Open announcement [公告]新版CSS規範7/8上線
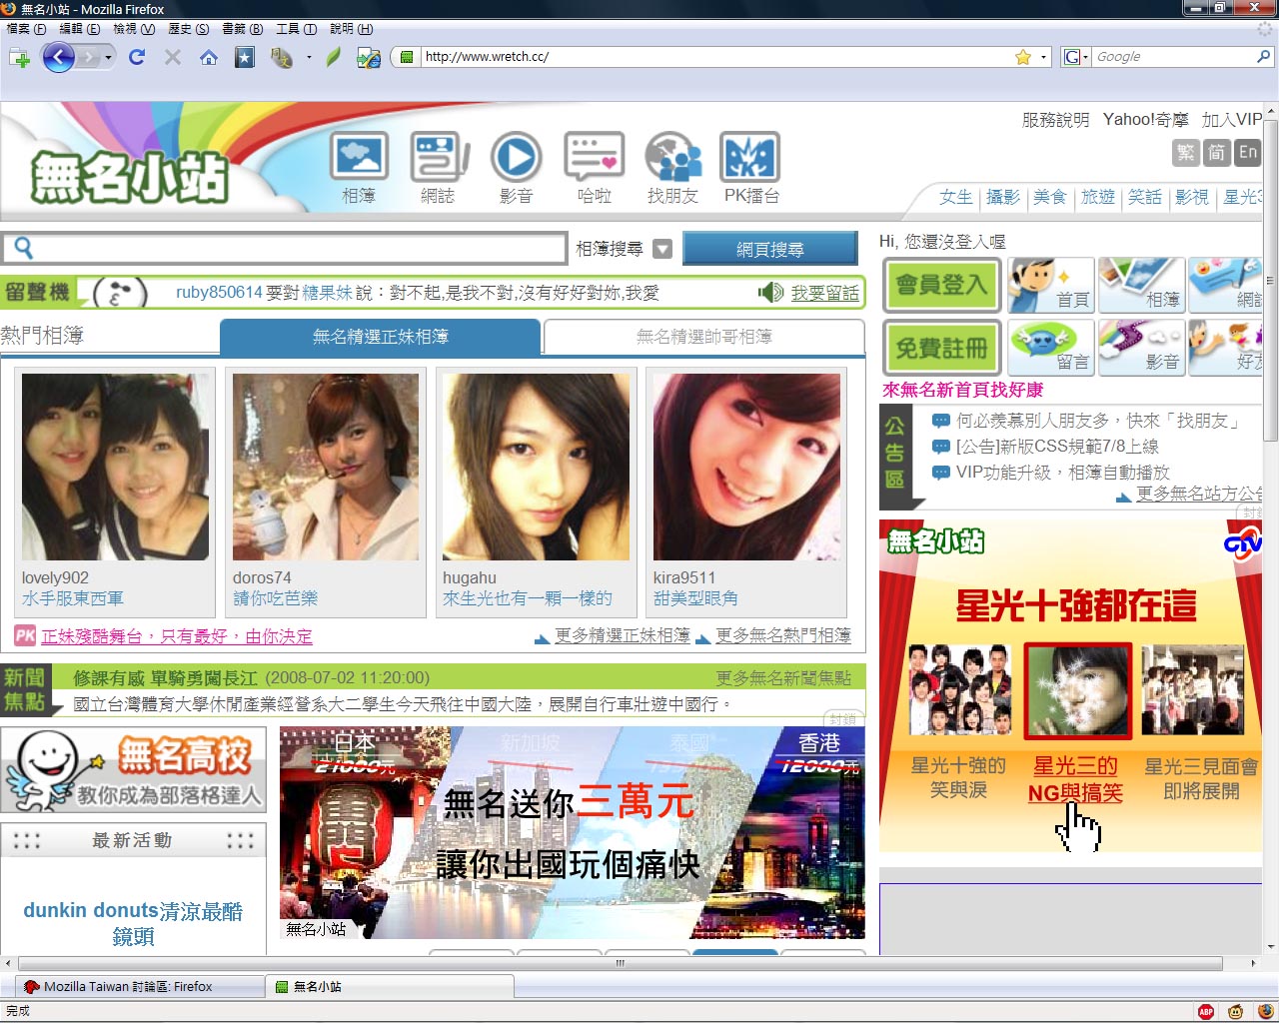This screenshot has width=1279, height=1023. pyautogui.click(x=1057, y=447)
